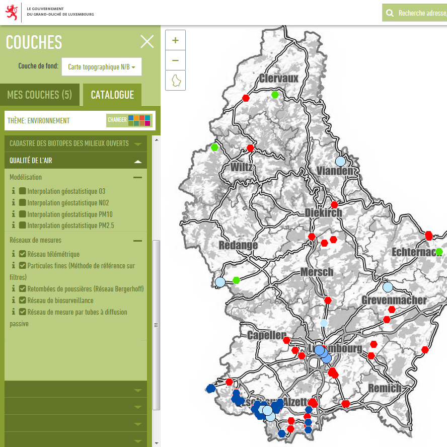Expand Cadastre des biotopes des milieux ouverts
This screenshot has width=447, height=447.
coord(137,144)
